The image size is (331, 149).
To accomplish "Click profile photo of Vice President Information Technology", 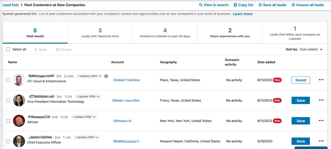I will (19, 100).
